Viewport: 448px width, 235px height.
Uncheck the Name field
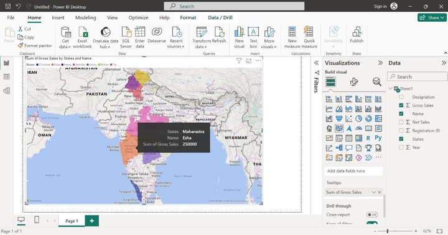(401, 113)
